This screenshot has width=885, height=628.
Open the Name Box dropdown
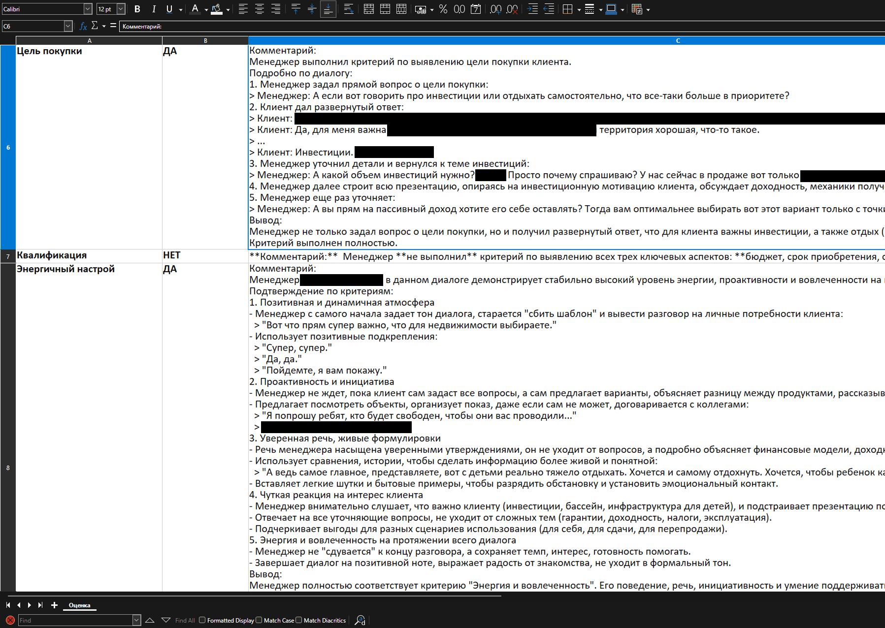pyautogui.click(x=68, y=26)
